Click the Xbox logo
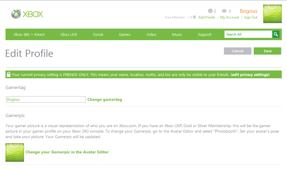 point(27,14)
